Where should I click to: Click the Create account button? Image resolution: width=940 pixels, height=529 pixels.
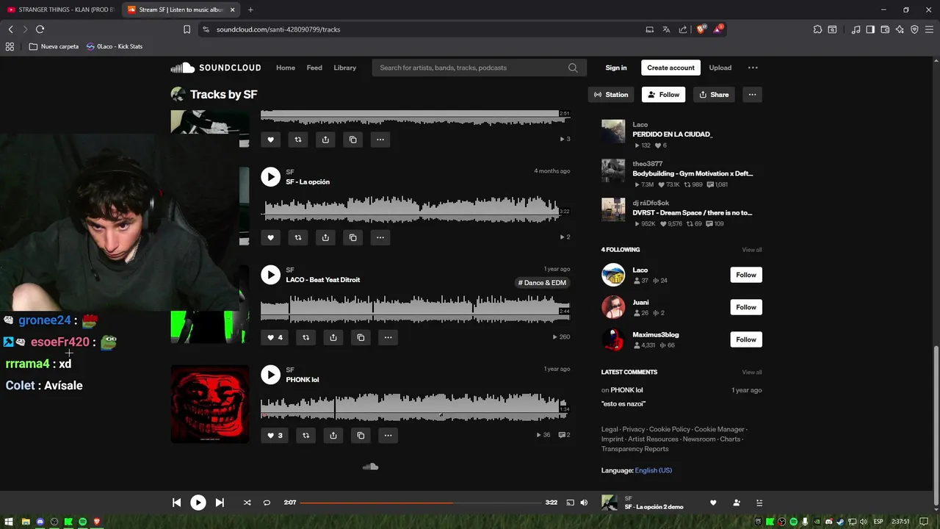coord(670,68)
